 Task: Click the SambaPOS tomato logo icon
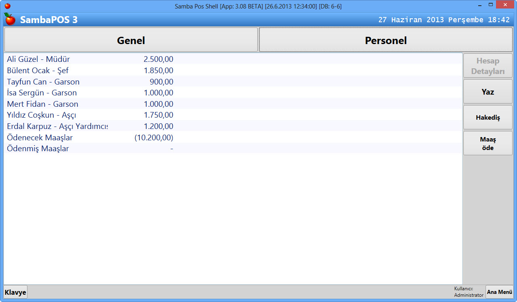click(10, 19)
